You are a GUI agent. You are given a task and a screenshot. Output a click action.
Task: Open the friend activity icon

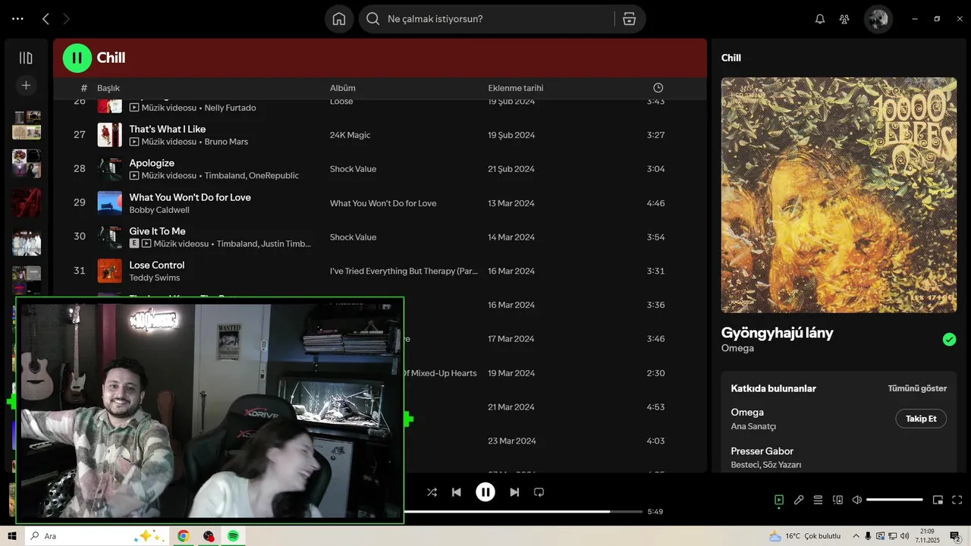pos(844,19)
